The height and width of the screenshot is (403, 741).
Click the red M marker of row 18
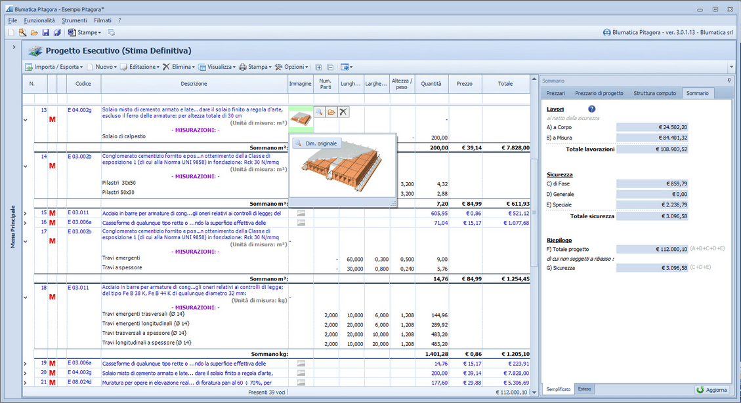coord(53,297)
